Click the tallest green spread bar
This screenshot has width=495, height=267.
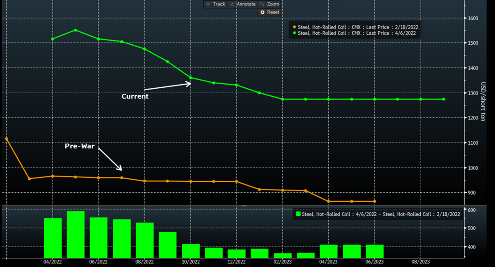click(x=76, y=234)
